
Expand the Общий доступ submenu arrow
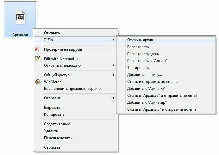pos(113,75)
